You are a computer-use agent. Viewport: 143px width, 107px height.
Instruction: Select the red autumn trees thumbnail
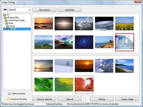tap(84, 85)
